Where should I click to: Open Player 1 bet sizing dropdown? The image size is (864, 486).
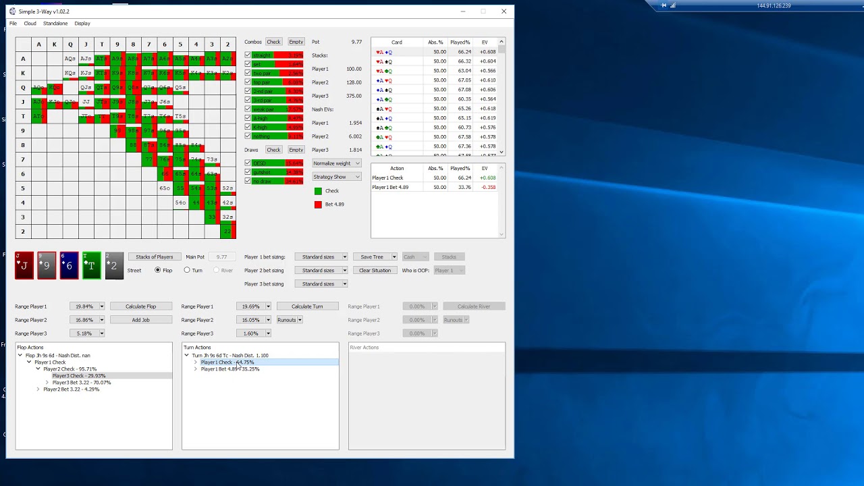point(321,256)
